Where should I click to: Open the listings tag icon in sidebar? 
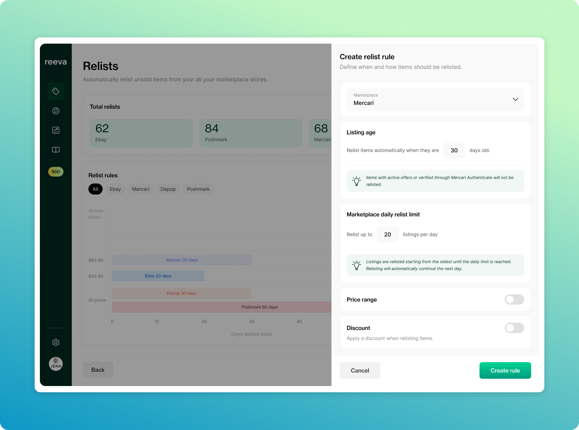56,91
